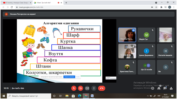
Task: Open the Chrome profile avatar
Action: pyautogui.click(x=170, y=7)
